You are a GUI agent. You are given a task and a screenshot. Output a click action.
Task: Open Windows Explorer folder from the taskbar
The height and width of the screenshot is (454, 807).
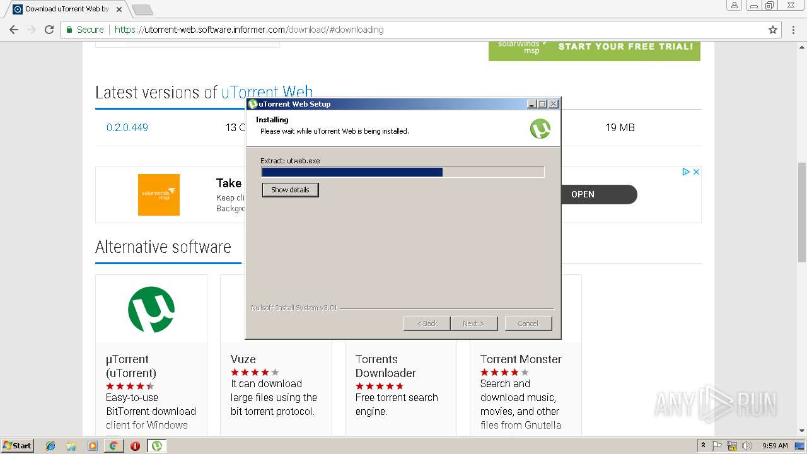[71, 446]
